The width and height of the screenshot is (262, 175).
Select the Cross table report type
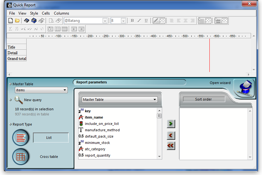pyautogui.click(x=21, y=157)
